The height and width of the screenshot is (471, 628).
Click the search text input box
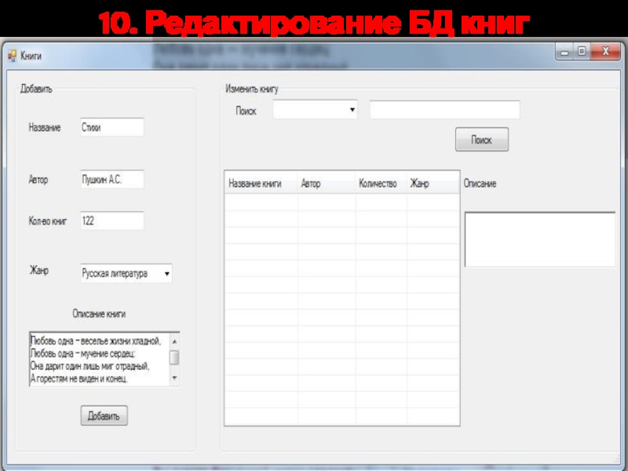tap(444, 111)
